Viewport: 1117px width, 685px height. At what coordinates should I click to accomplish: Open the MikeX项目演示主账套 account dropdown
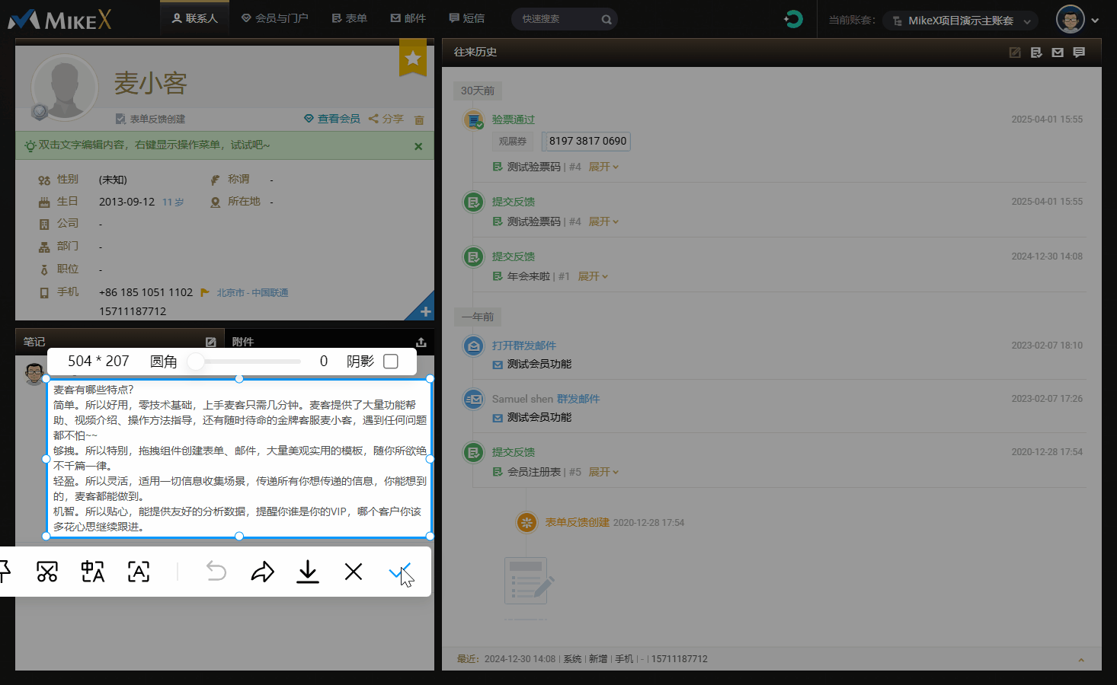962,21
